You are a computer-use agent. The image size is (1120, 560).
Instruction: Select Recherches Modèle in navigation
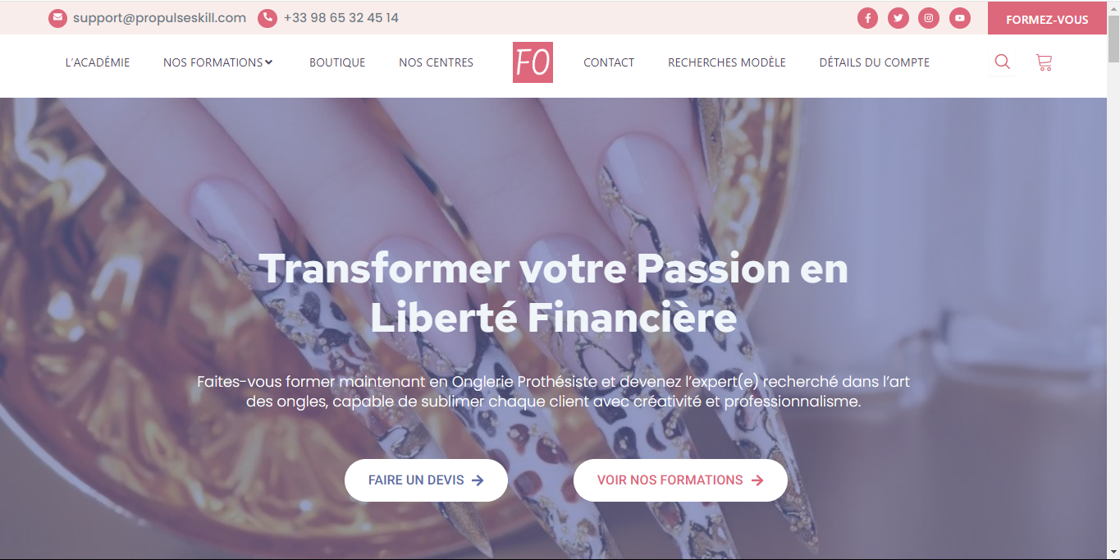click(x=727, y=62)
